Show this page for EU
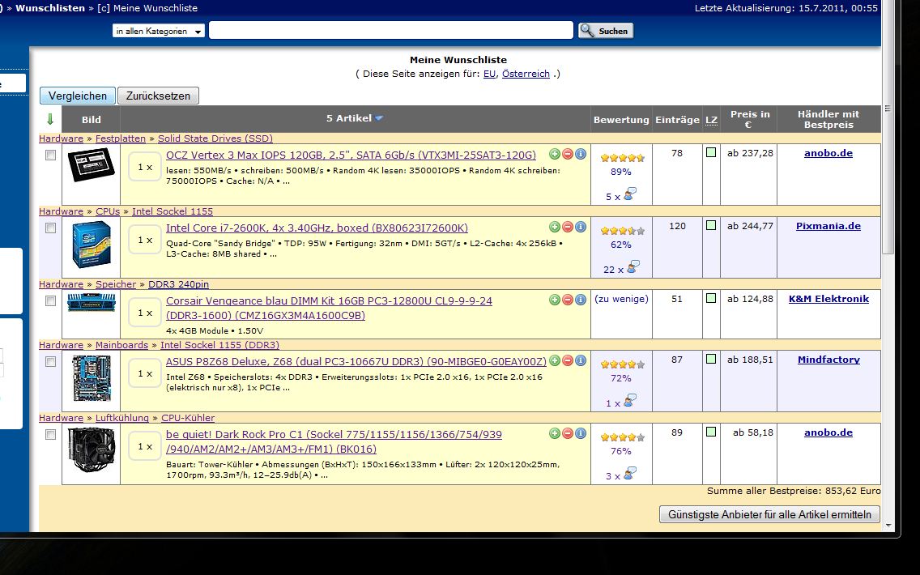The image size is (920, 575). coord(489,74)
